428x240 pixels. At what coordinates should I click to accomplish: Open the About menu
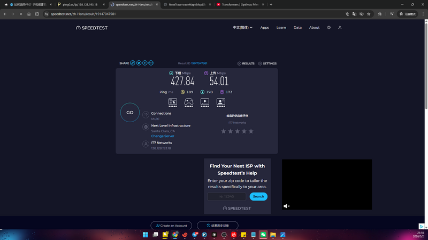coord(314,28)
